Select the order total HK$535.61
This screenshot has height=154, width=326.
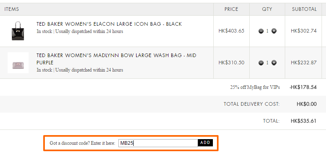(x=303, y=121)
